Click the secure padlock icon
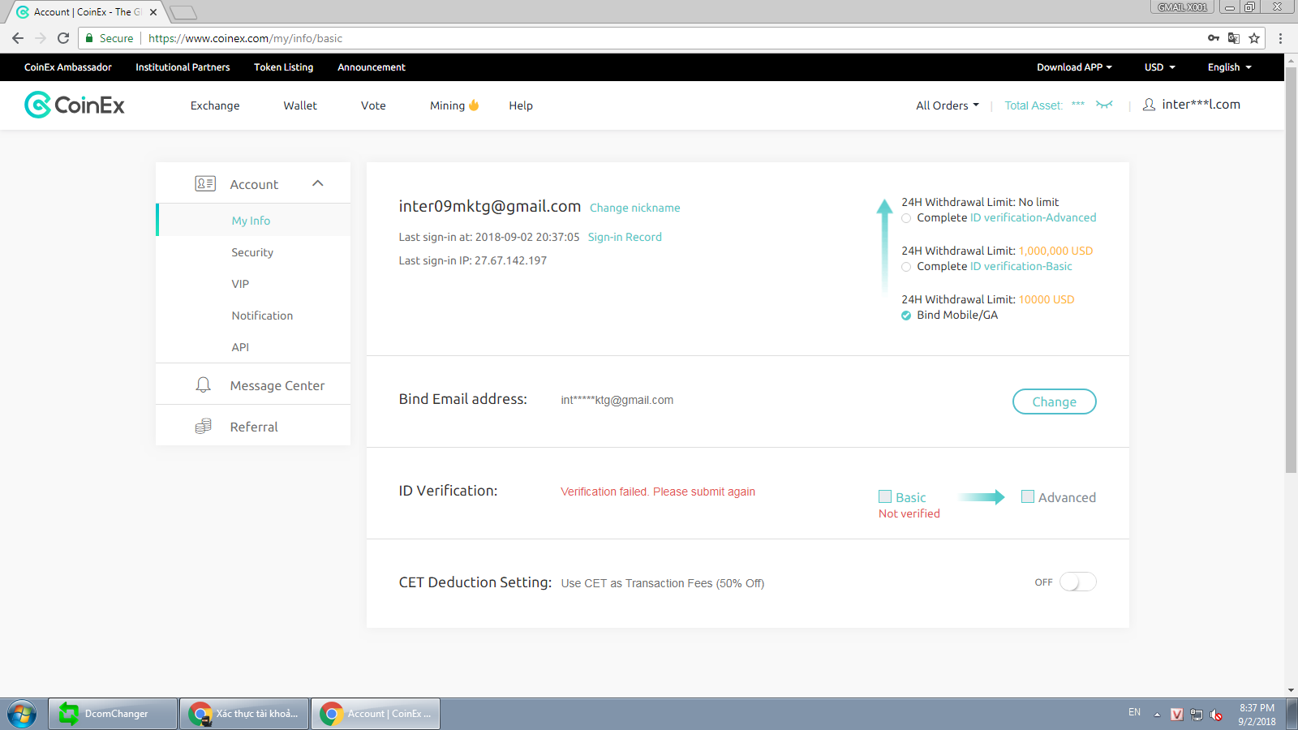The image size is (1298, 730). (x=90, y=38)
